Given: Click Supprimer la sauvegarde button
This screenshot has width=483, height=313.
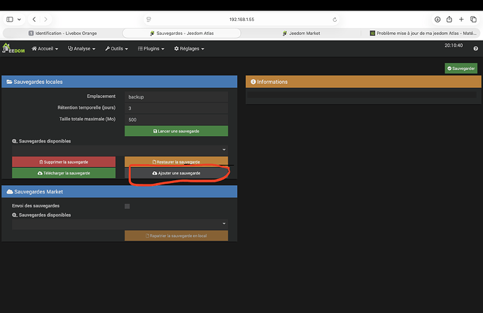Looking at the screenshot, I should (64, 161).
